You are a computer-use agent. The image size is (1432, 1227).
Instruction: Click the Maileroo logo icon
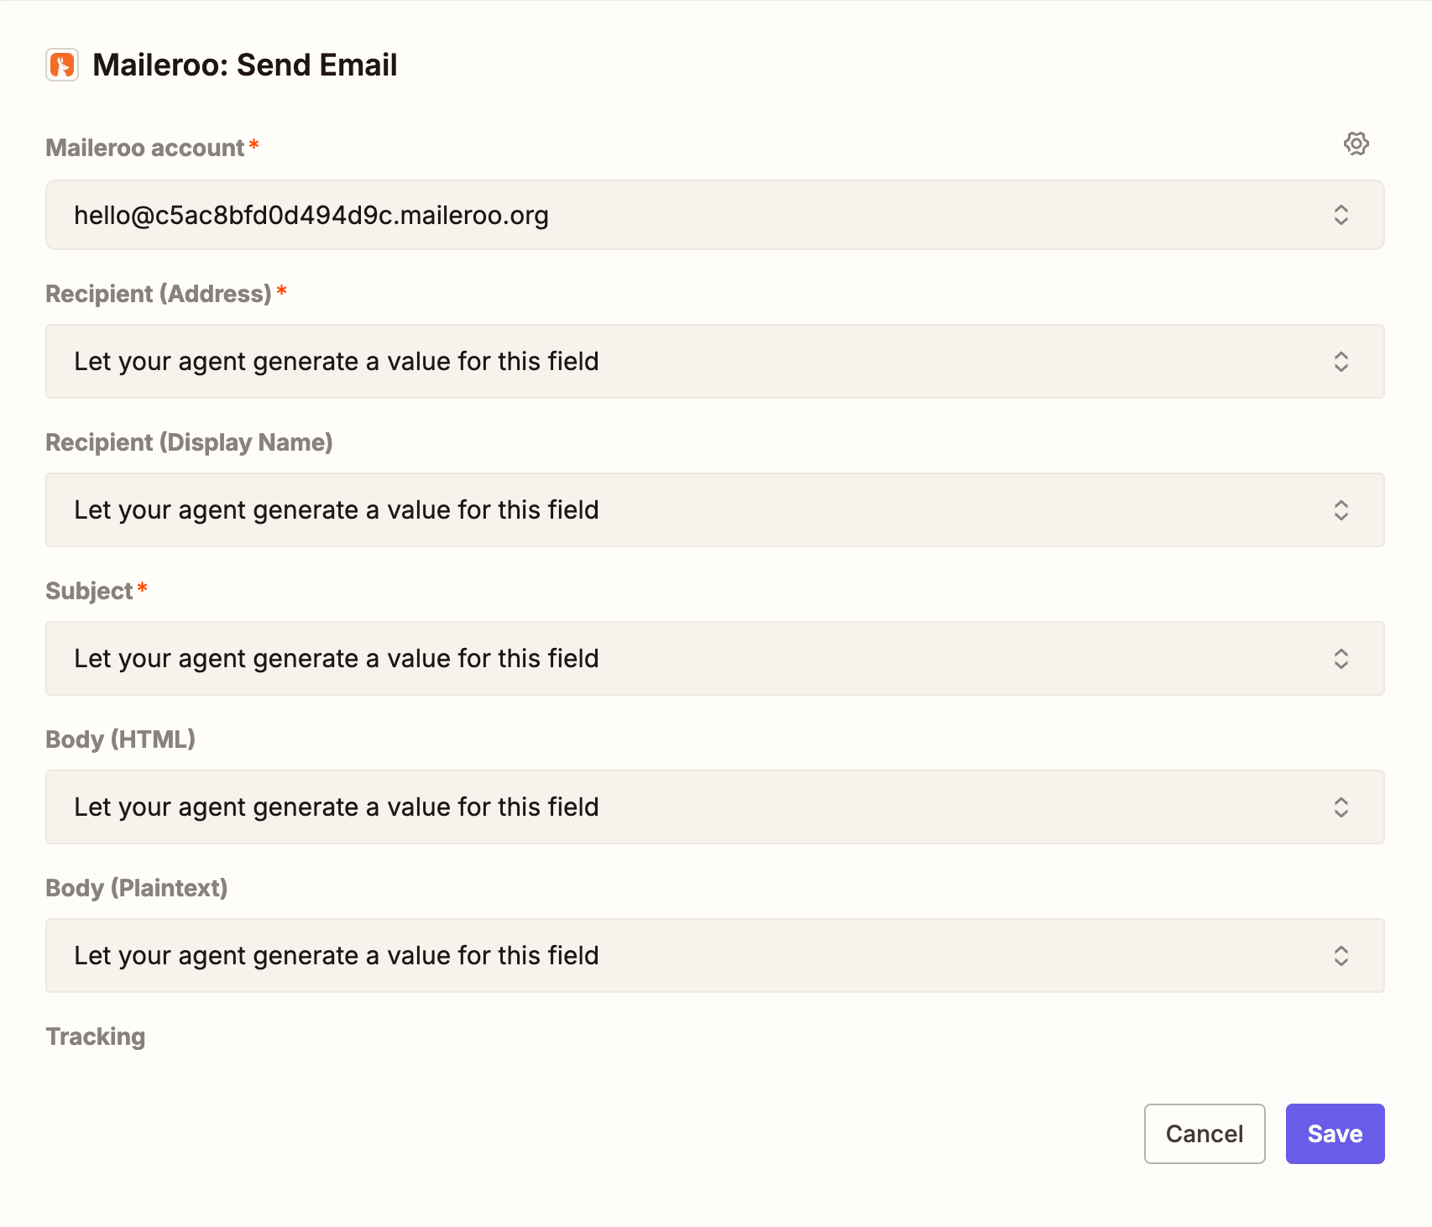coord(62,65)
